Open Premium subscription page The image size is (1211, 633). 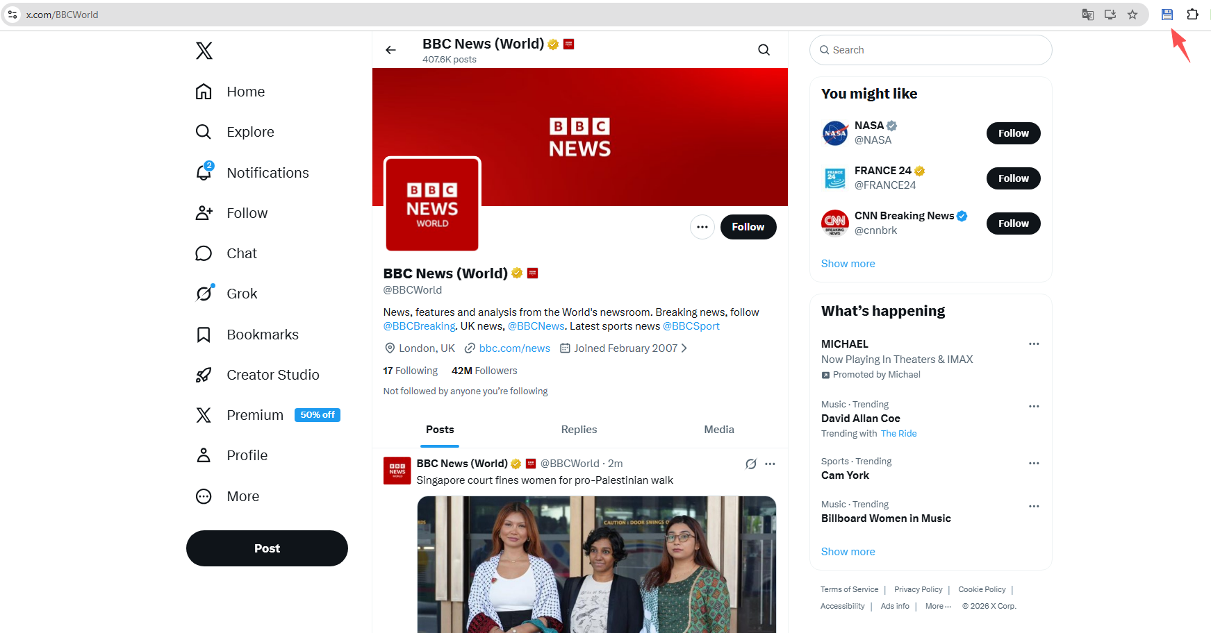pyautogui.click(x=267, y=415)
